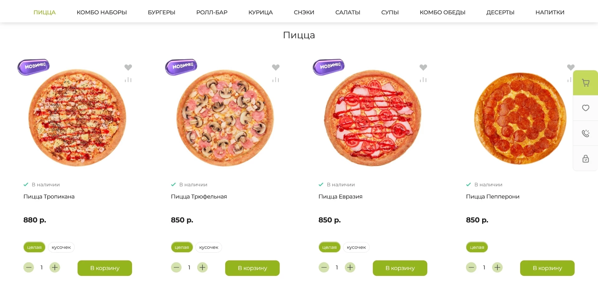Click compare icon on Пицца Евразия
The width and height of the screenshot is (598, 284).
coord(423,80)
